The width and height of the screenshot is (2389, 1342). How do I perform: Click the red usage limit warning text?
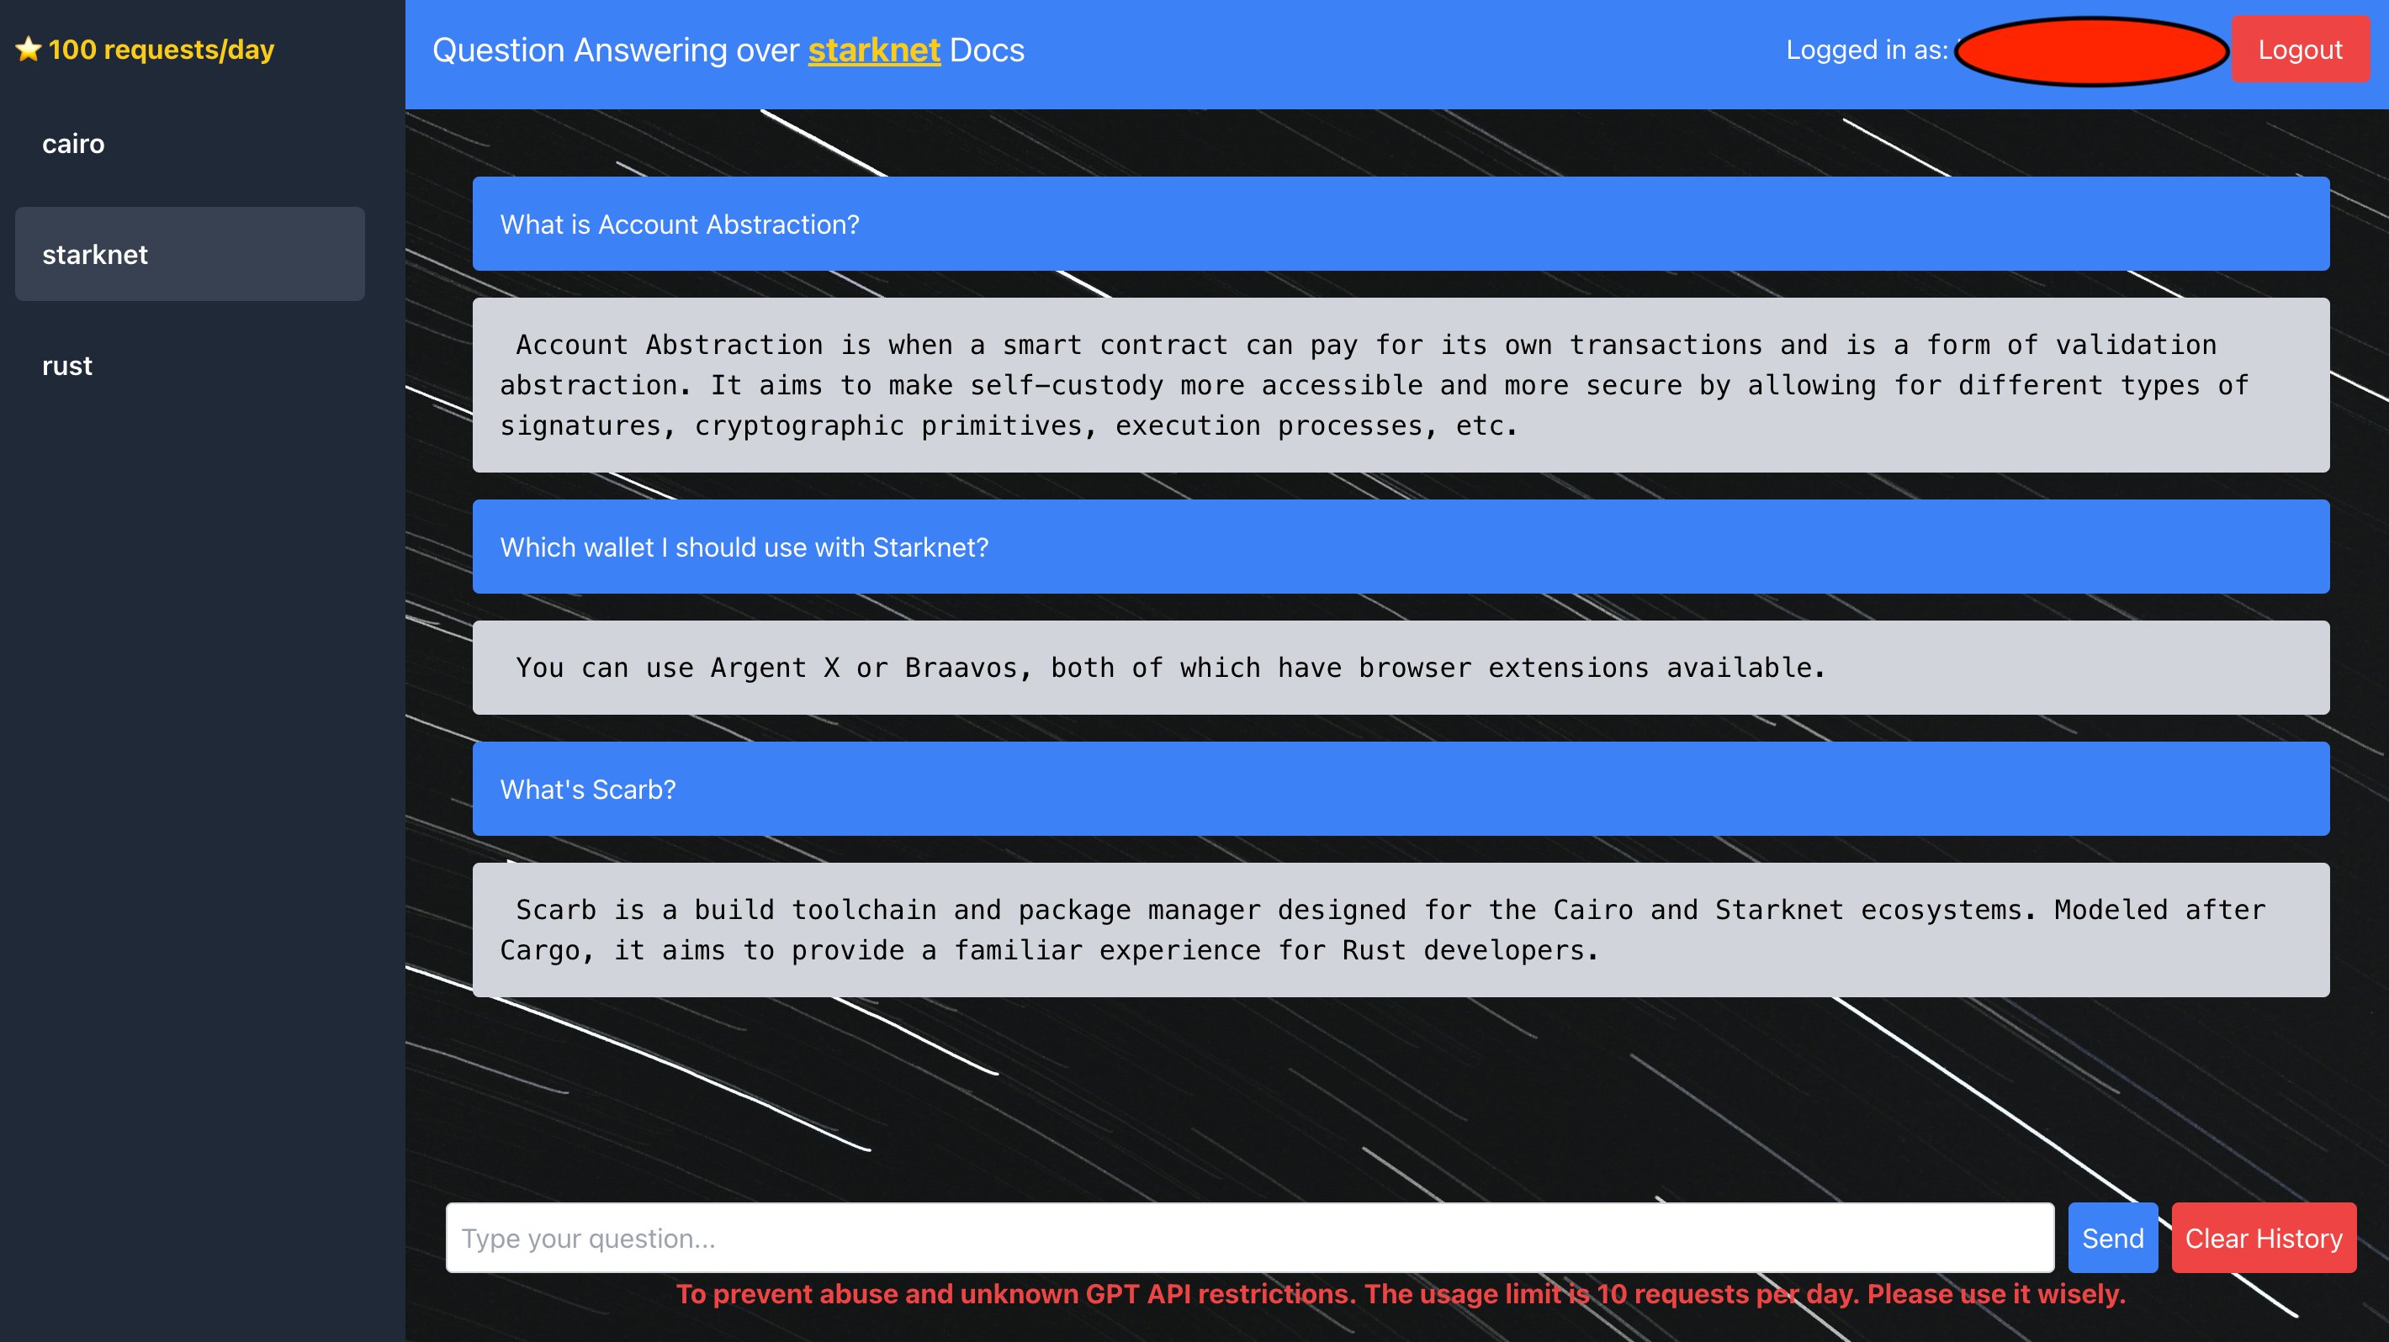1401,1294
